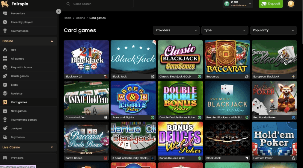Click the 'Card games' page heading
Screen dimensions: 303x168
click(80, 30)
